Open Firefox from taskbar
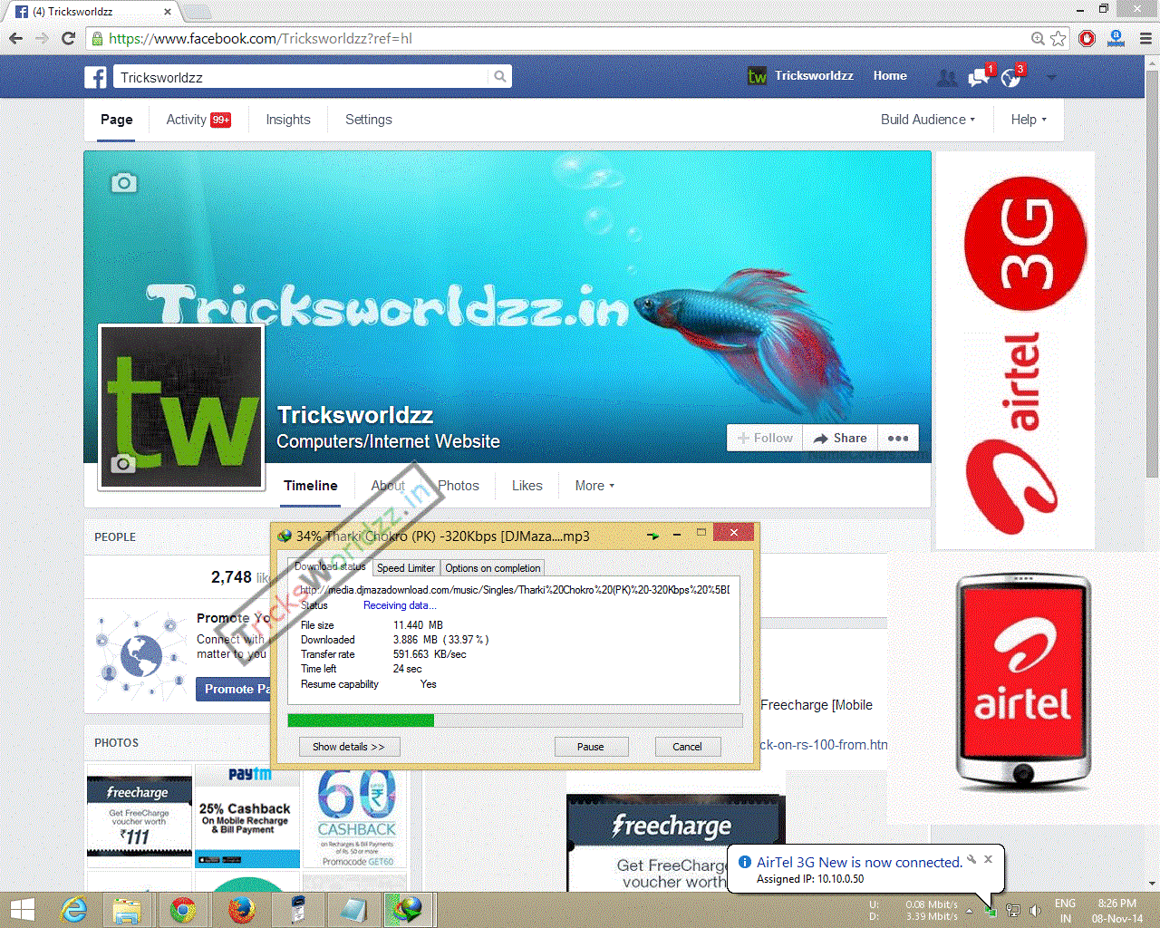1160x928 pixels. [240, 909]
